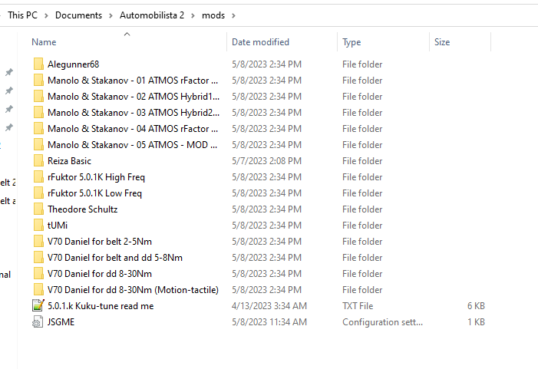Click the Type column header
Image resolution: width=538 pixels, height=369 pixels.
[352, 42]
